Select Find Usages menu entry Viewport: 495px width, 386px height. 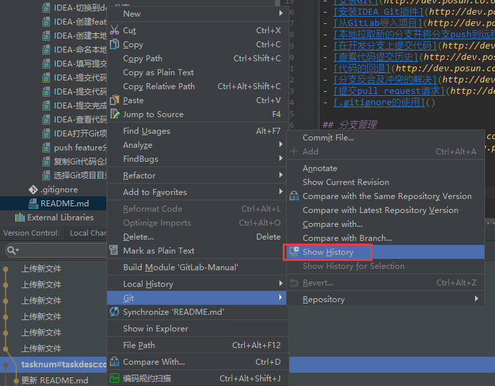pyautogui.click(x=146, y=131)
